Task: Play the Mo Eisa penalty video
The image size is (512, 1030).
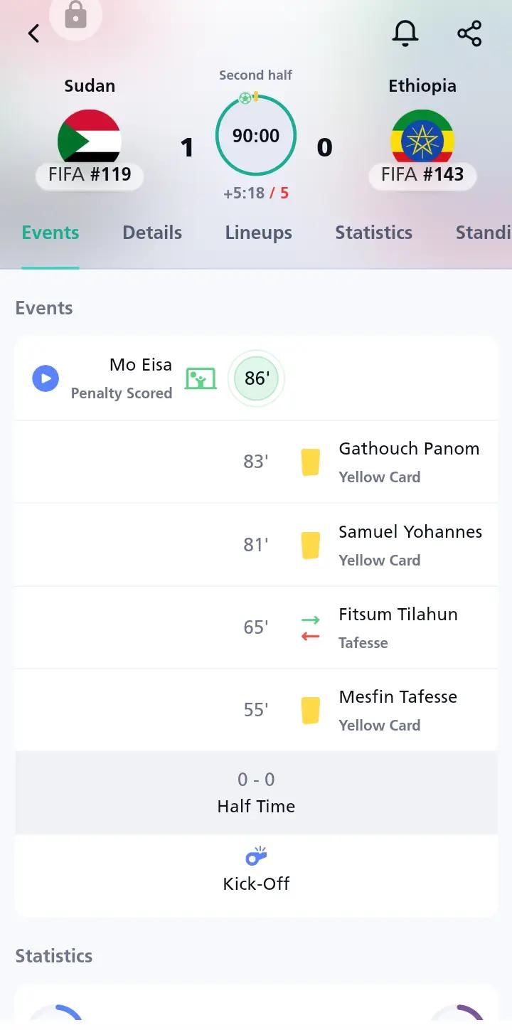Action: click(x=46, y=378)
